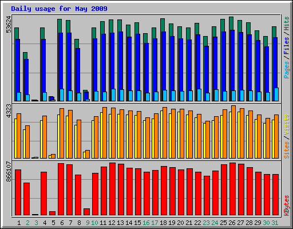Click day 4 on the x-axis
This screenshot has height=229, width=293.
[45, 223]
